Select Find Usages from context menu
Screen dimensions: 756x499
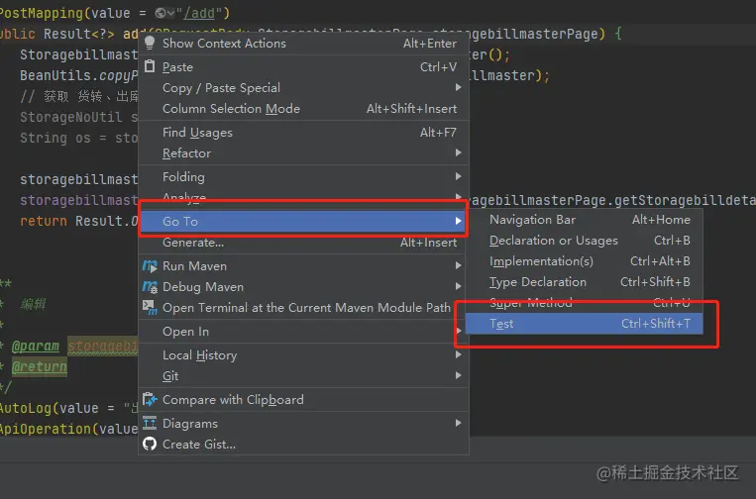point(197,133)
